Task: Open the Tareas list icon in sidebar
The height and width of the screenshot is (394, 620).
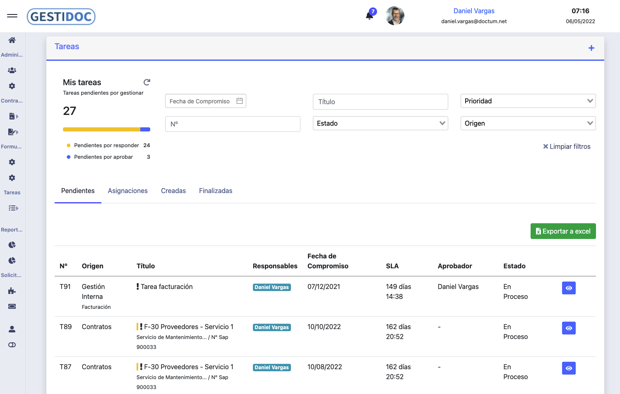Action: [12, 208]
